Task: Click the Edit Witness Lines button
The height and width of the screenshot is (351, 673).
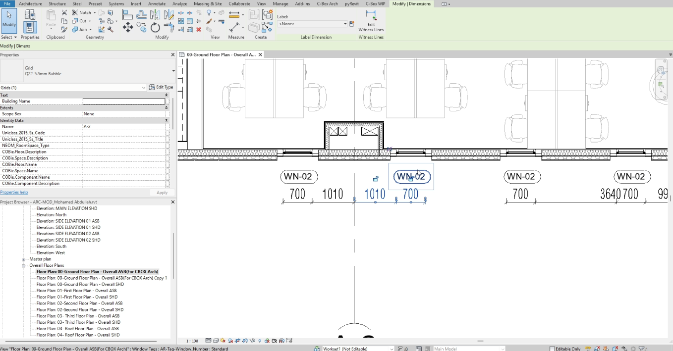Action: click(371, 19)
